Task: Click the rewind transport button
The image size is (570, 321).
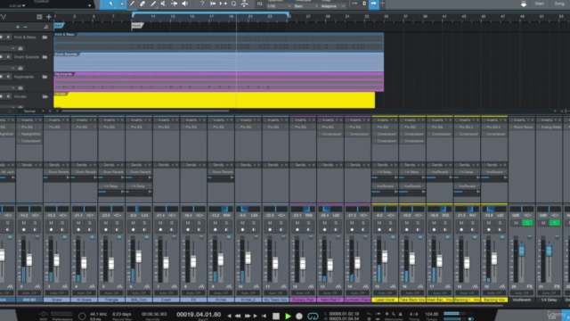Action: [238, 316]
